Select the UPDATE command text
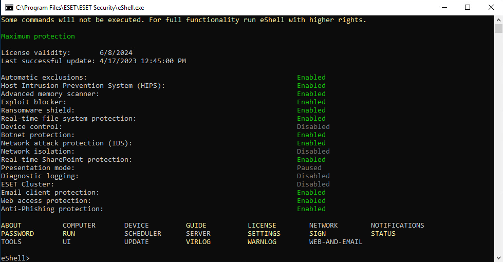Image resolution: width=503 pixels, height=262 pixels. 136,242
